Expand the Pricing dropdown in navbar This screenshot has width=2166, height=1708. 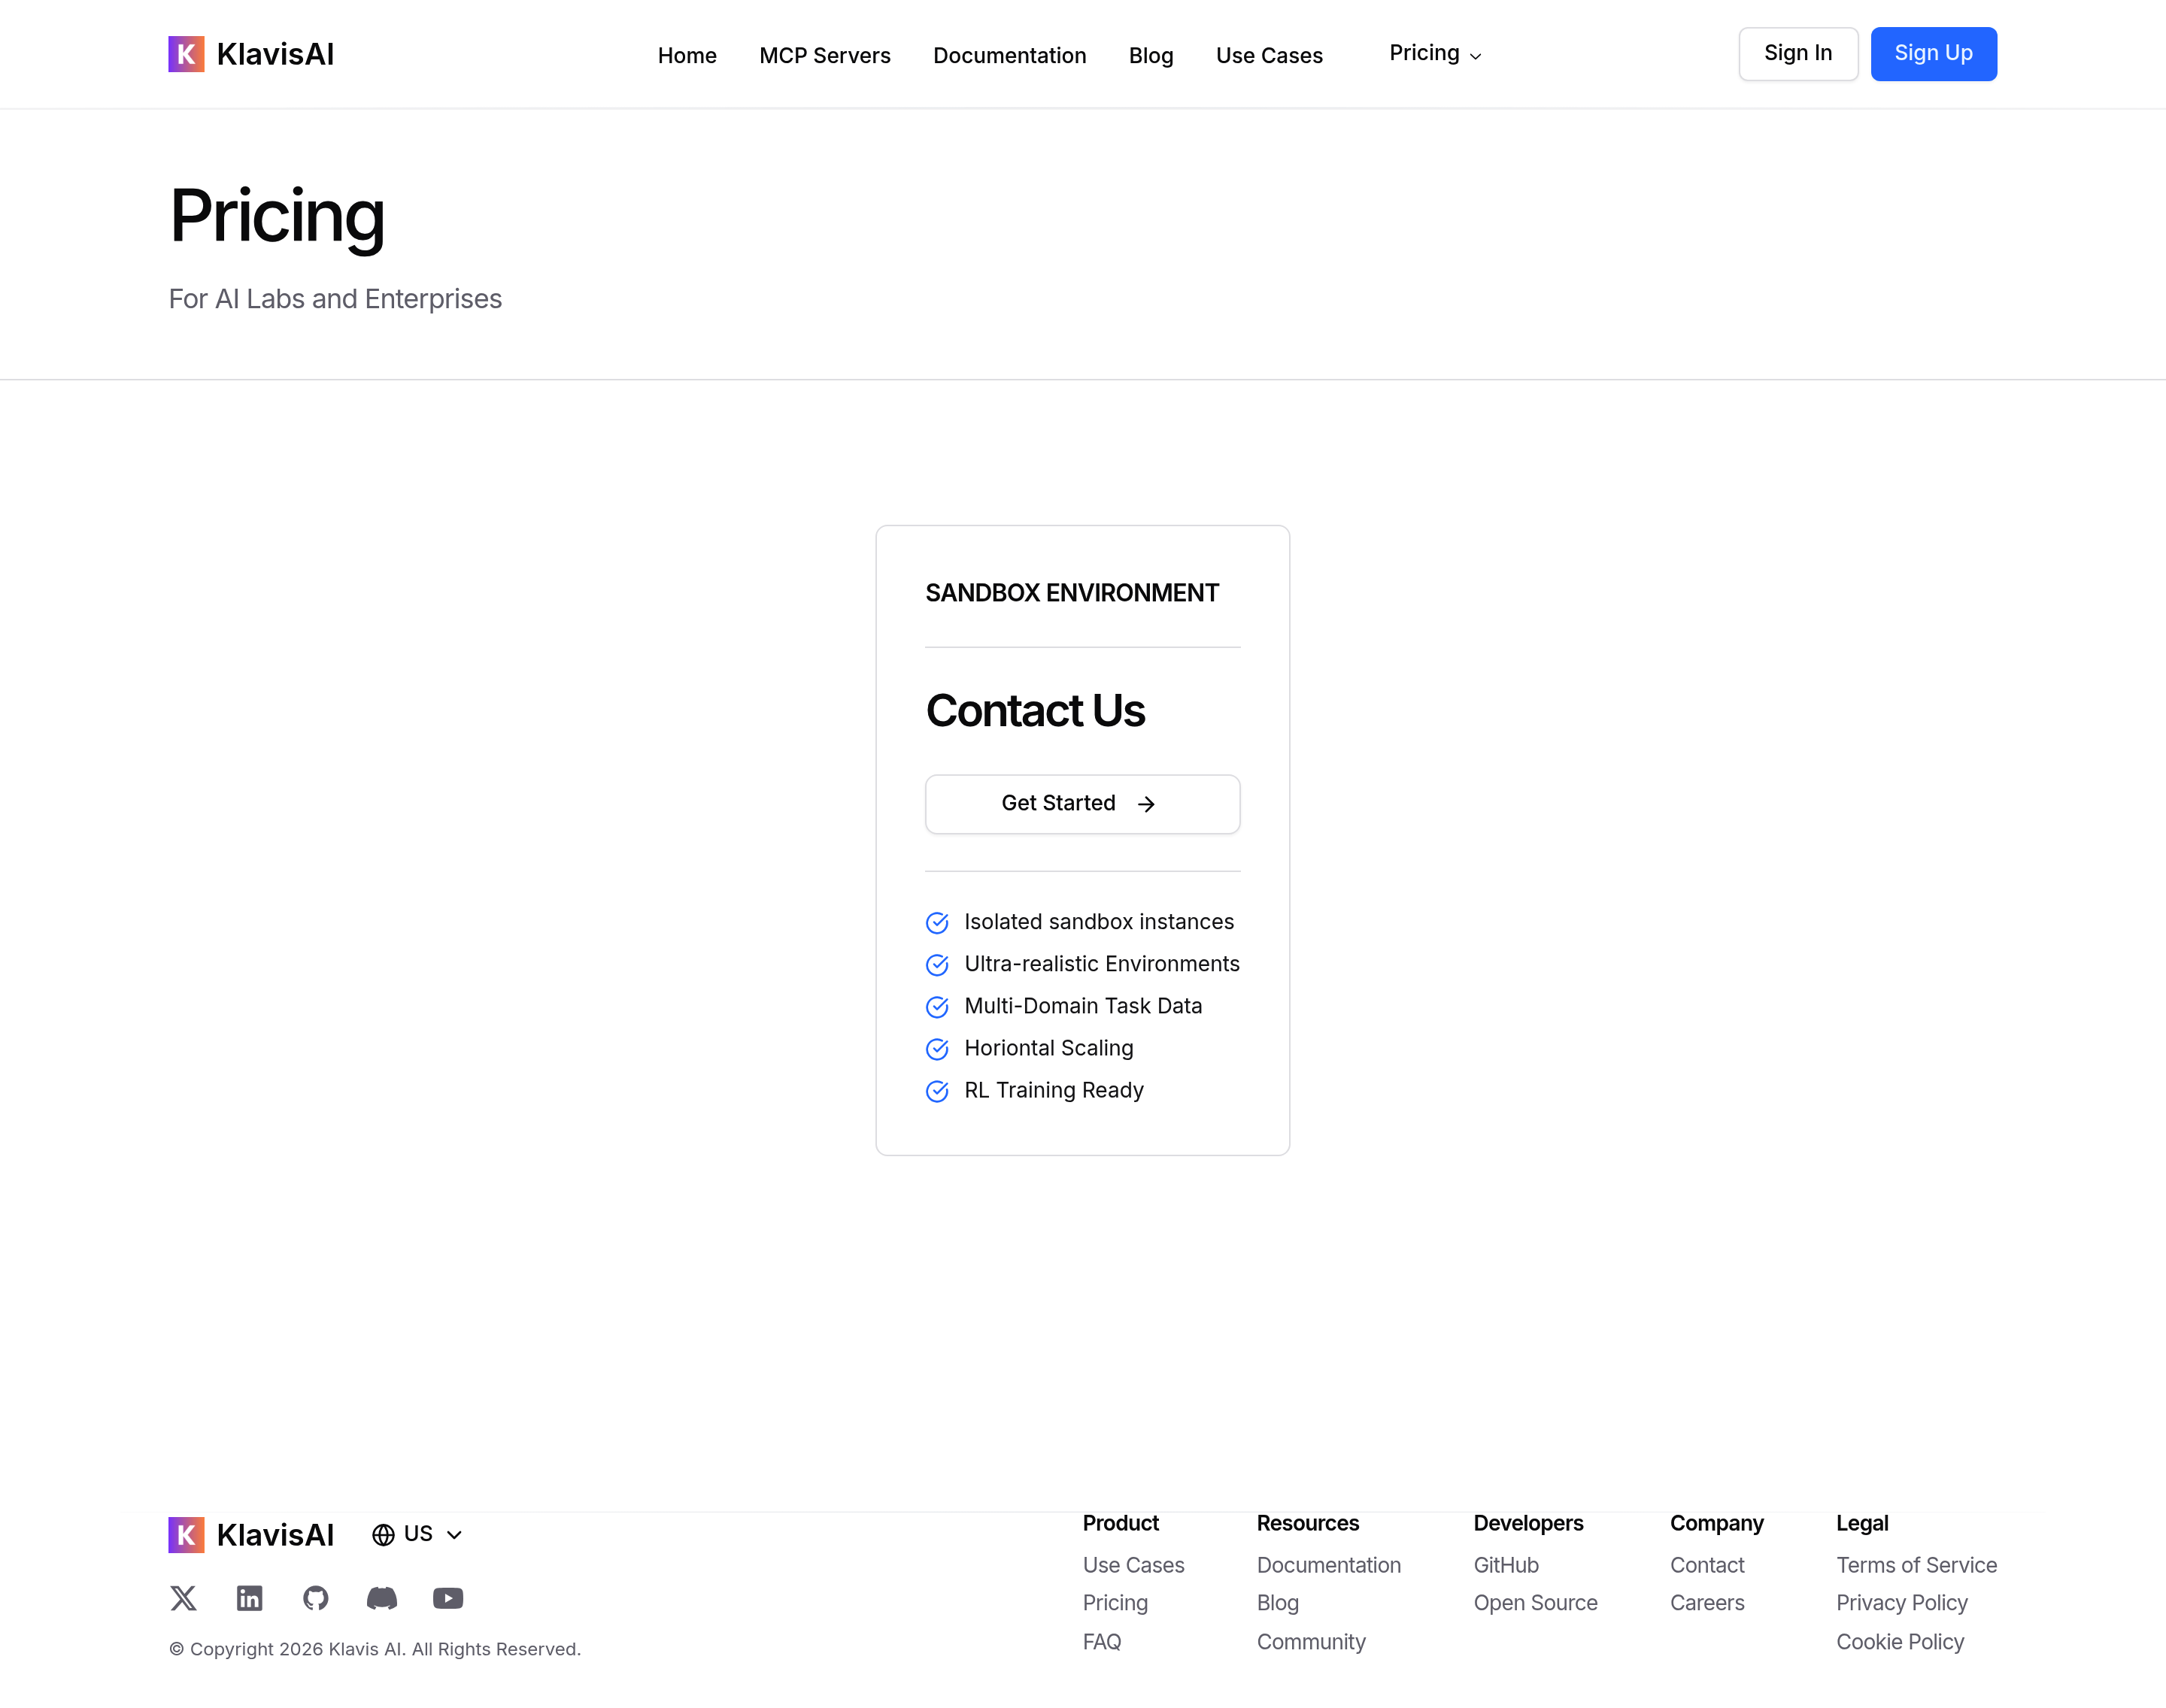point(1435,54)
